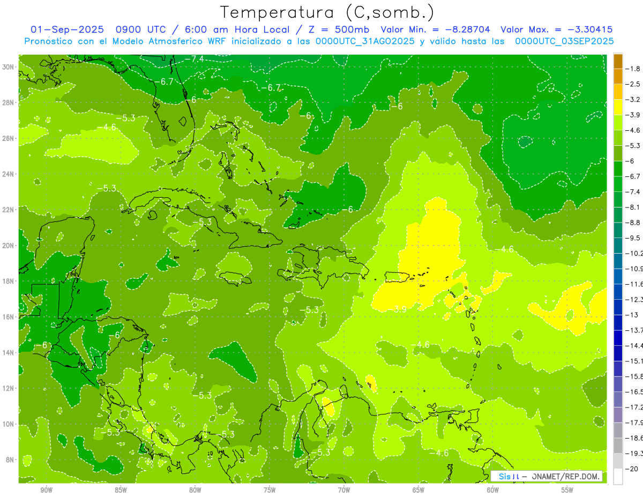Click the gray colorbar swatch between -18.6 and -19.3
The width and height of the screenshot is (643, 497).
tap(618, 446)
